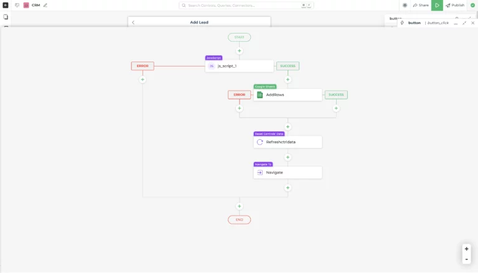The image size is (478, 273).
Task: Click the pencil icon next to CRM
Action: click(x=45, y=5)
